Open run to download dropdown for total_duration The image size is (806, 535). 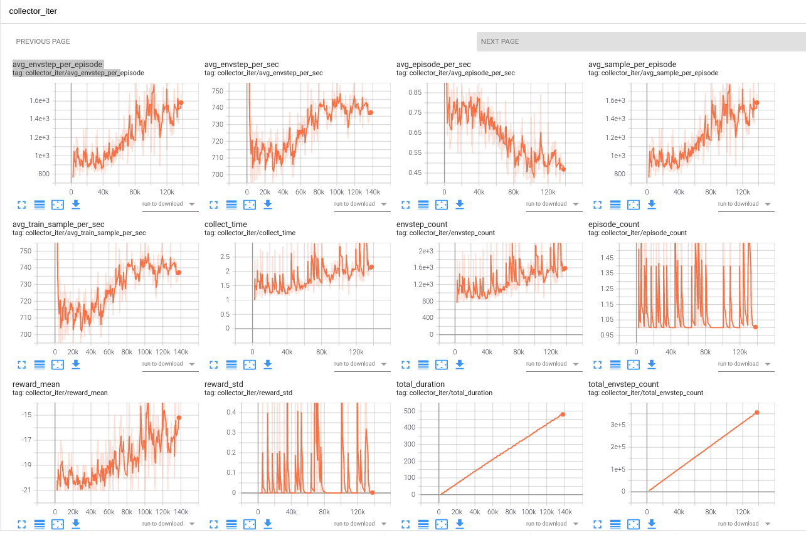[553, 524]
